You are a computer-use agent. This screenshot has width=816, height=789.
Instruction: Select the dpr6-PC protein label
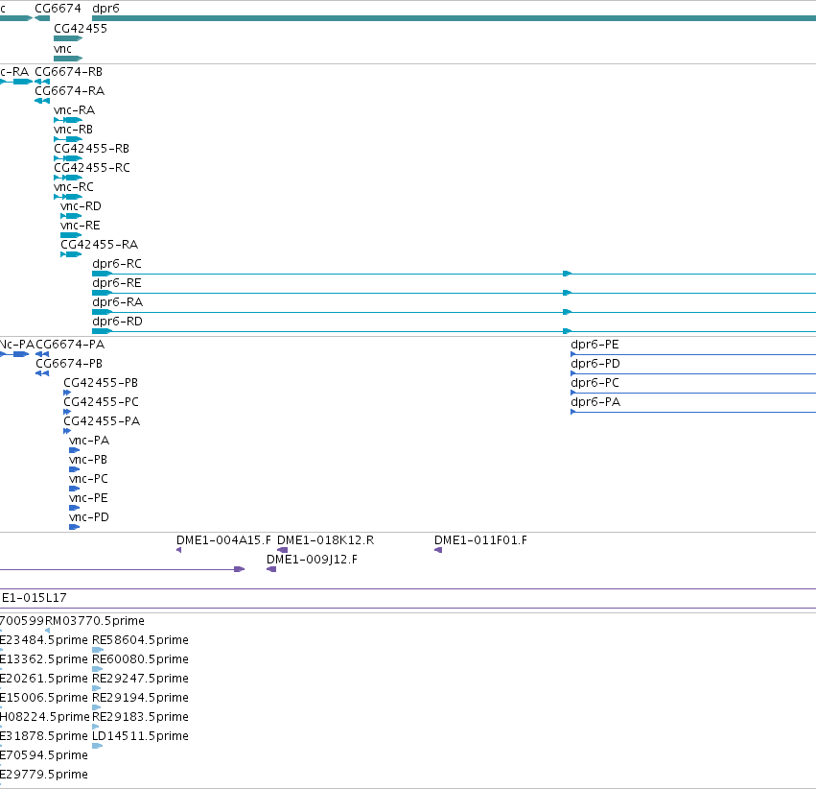pos(595,383)
